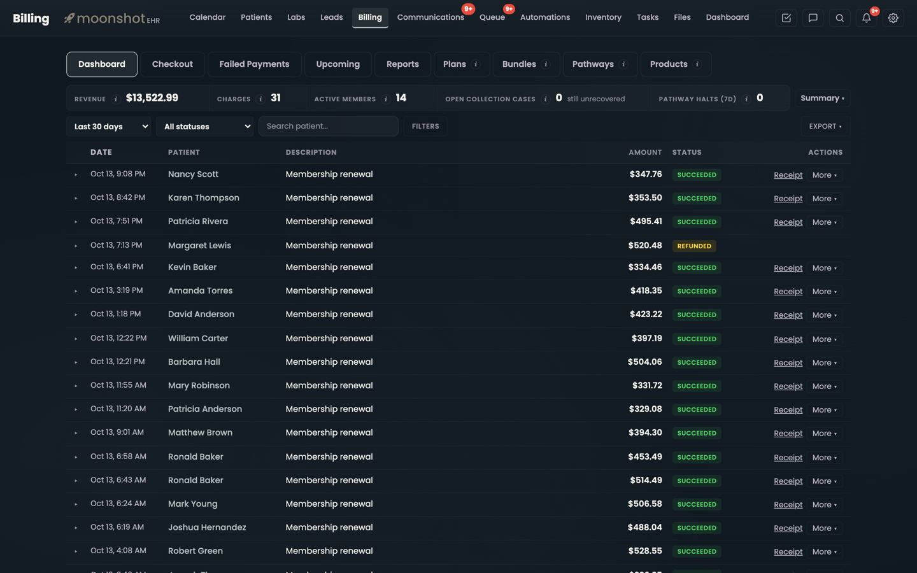Open the Upcoming tab
Viewport: 917px width, 573px height.
(x=338, y=64)
